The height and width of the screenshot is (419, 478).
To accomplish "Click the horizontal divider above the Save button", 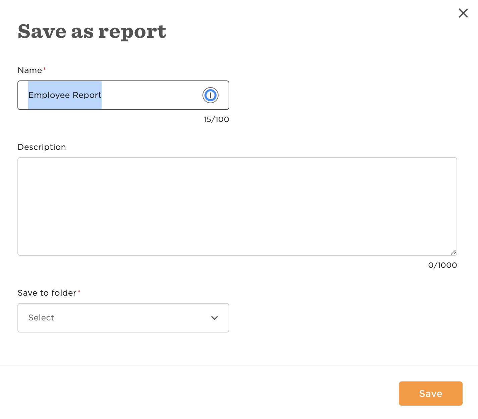I will [x=239, y=365].
